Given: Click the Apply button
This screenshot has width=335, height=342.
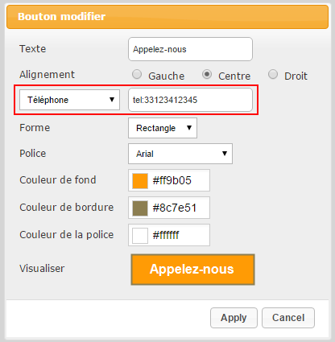Looking at the screenshot, I should [x=234, y=318].
